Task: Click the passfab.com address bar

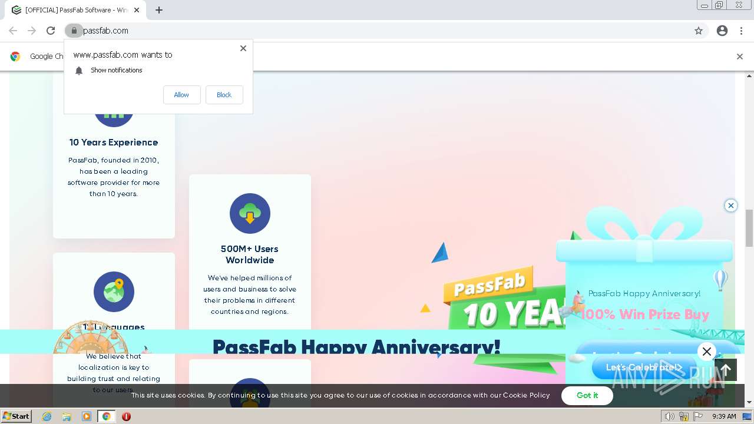Action: 386,31
